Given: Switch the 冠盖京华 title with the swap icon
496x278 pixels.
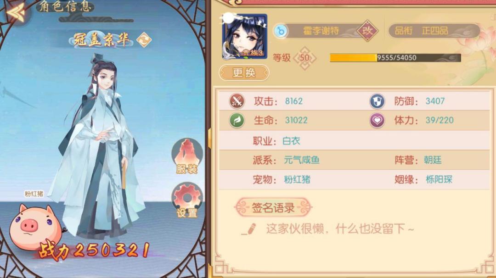Looking at the screenshot, I should 144,40.
